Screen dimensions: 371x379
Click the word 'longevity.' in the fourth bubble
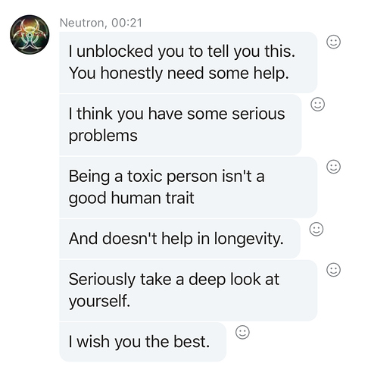[x=249, y=239]
